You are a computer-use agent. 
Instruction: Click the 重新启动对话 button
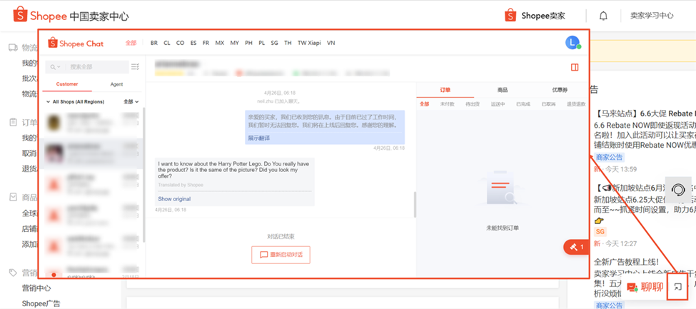click(281, 255)
